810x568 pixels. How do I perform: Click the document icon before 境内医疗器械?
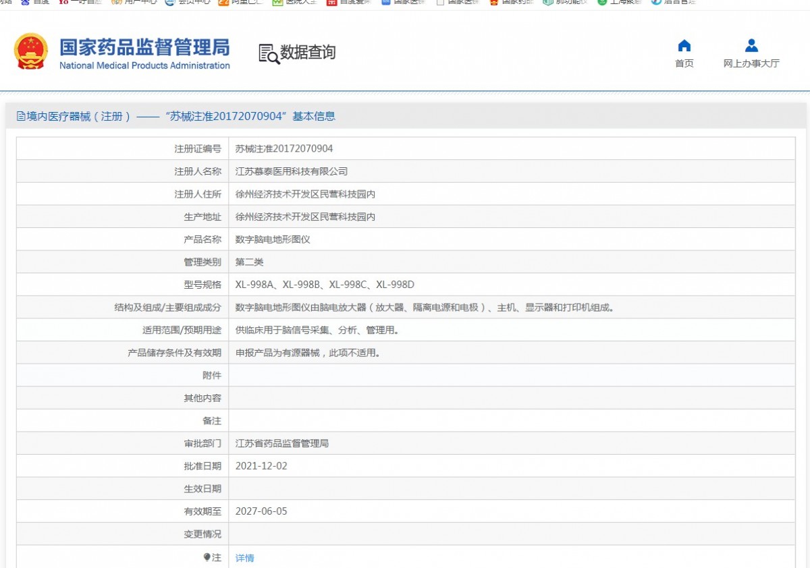click(20, 116)
